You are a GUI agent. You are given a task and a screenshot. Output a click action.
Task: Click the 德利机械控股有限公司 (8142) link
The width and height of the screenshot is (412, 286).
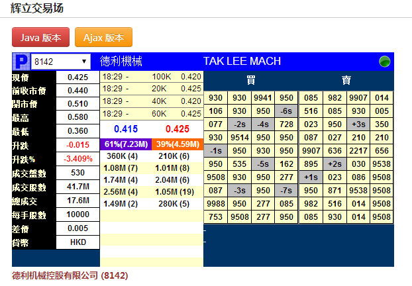[x=70, y=275]
